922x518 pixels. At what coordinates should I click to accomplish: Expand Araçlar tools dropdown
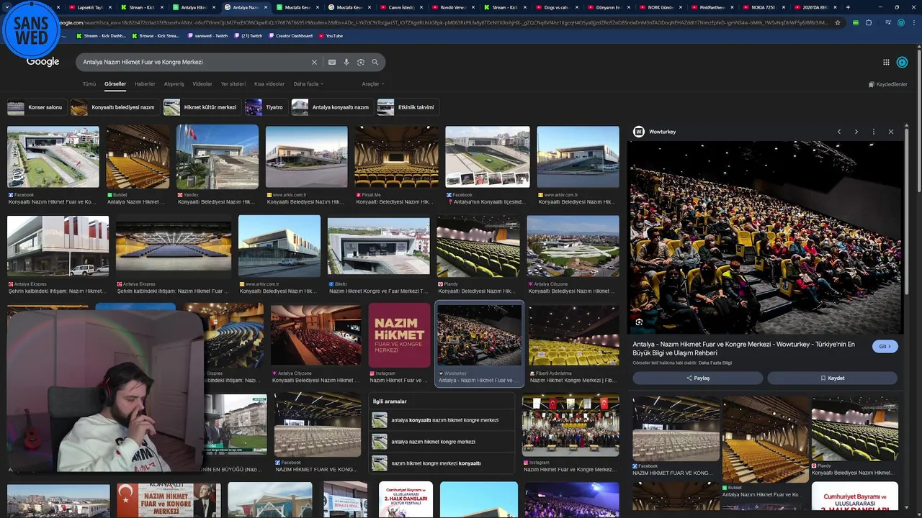click(372, 84)
